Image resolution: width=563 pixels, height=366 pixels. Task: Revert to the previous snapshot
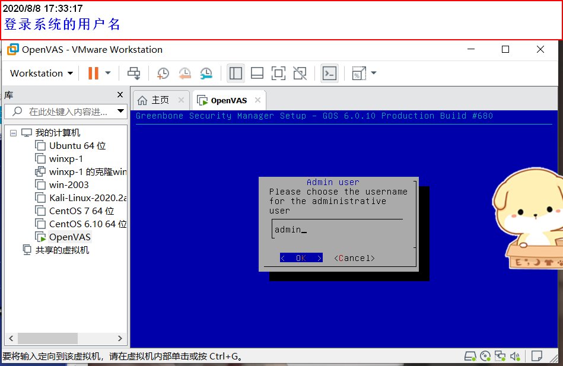click(185, 74)
